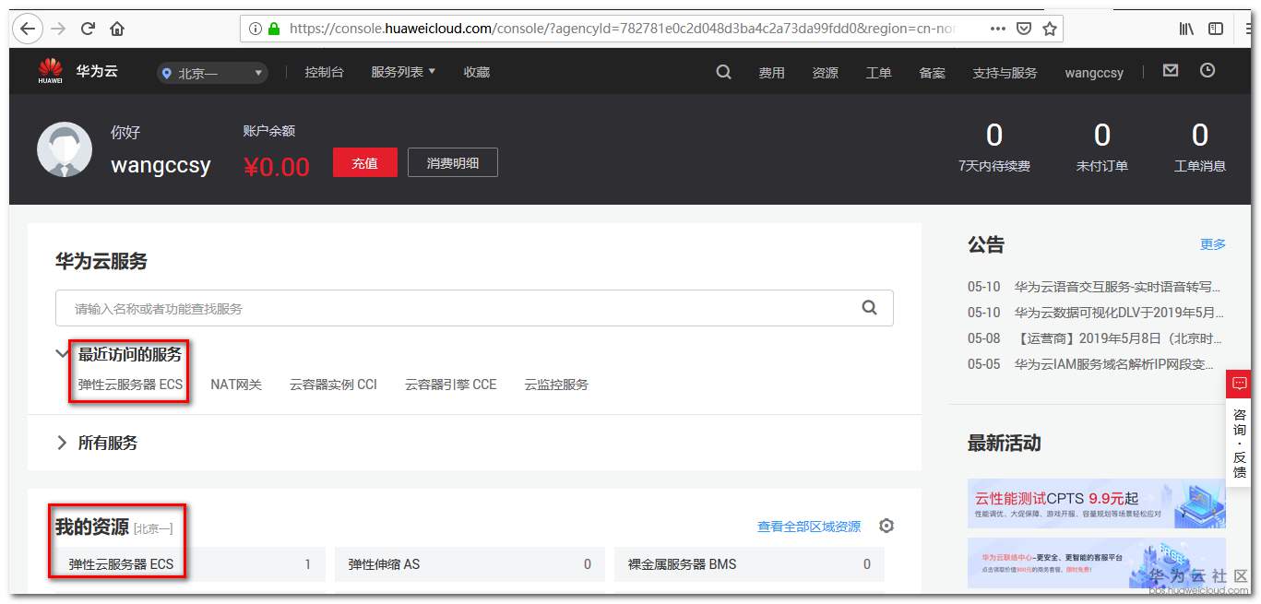Click the red feedback chat icon
The width and height of the screenshot is (1261, 604).
click(1239, 383)
